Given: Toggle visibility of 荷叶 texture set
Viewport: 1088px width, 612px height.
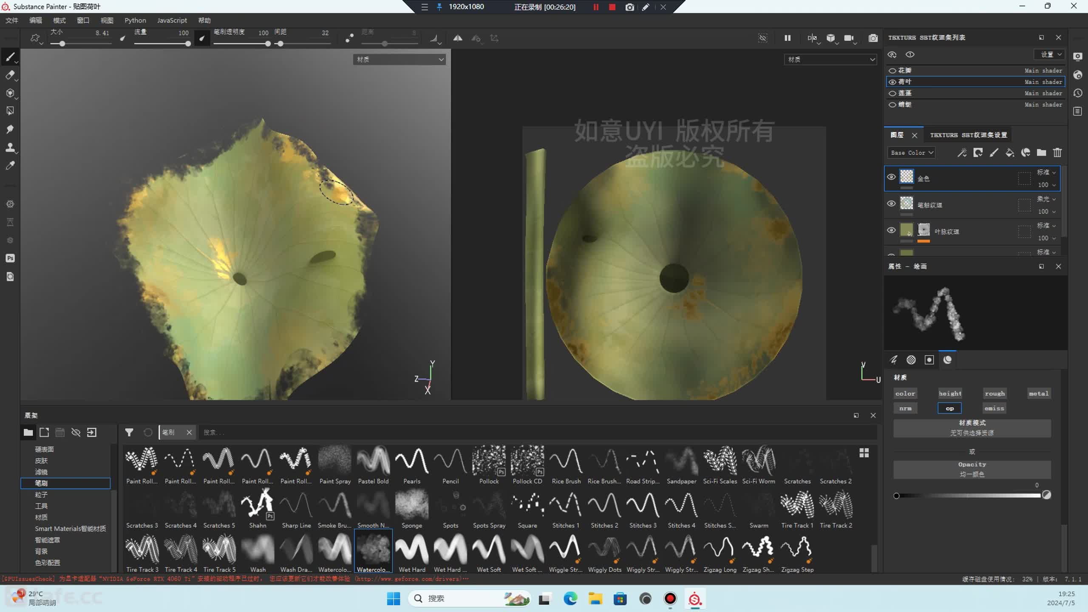Looking at the screenshot, I should (892, 82).
